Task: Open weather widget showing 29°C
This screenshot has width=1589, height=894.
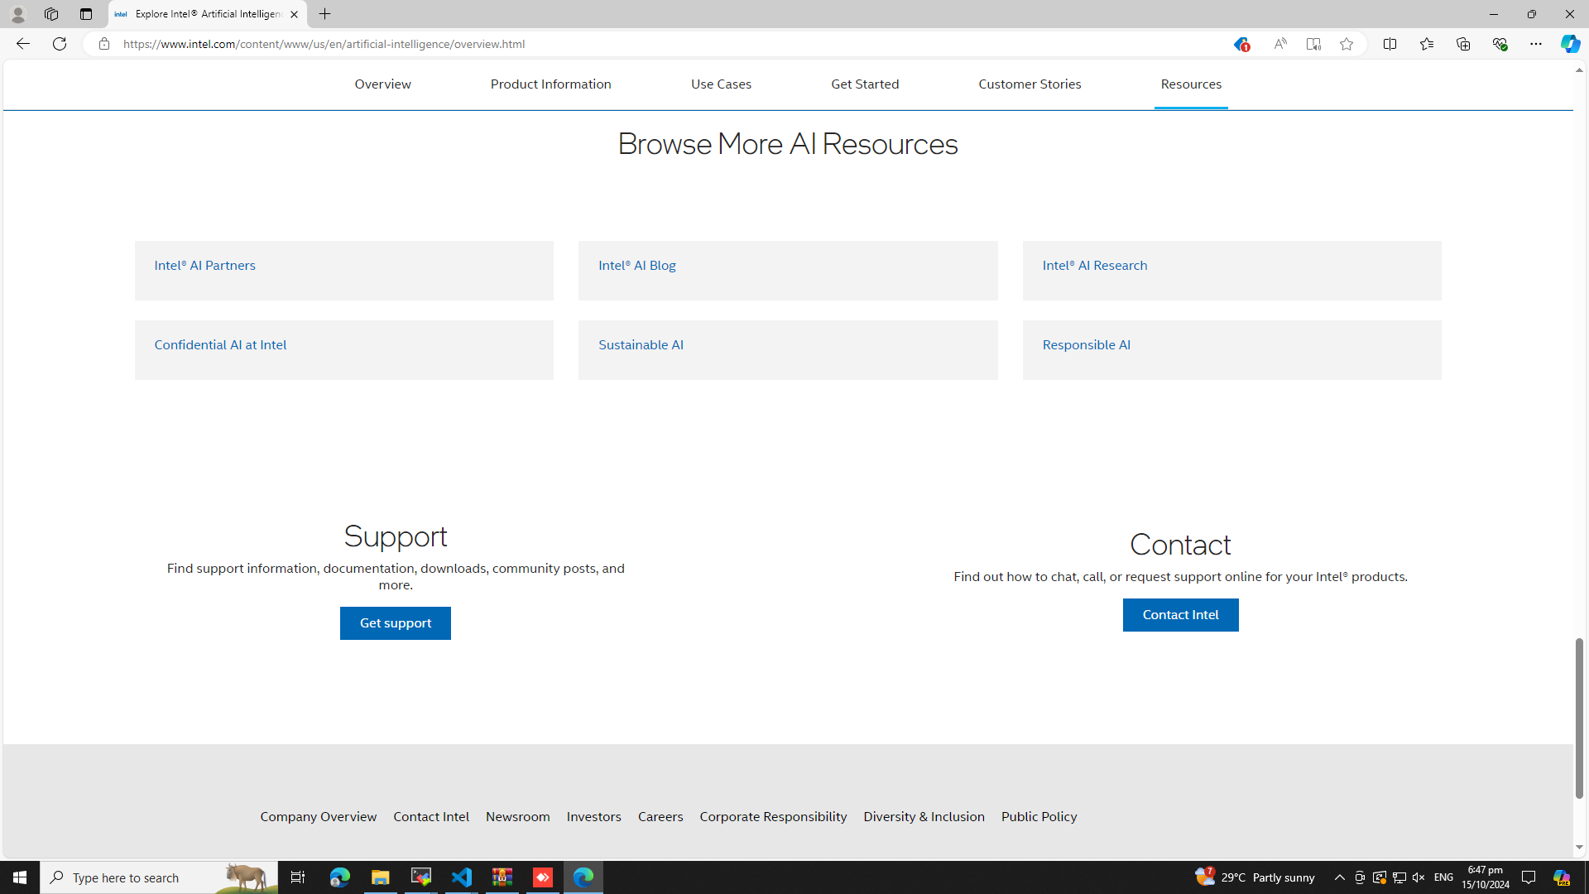Action: (1255, 877)
